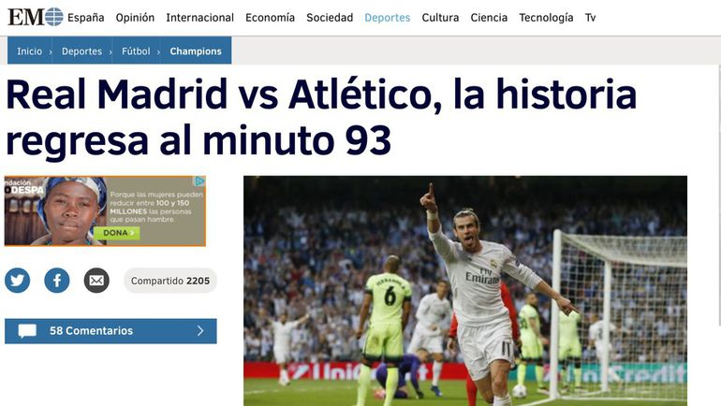Open the Cultura section
The width and height of the screenshot is (721, 406).
440,18
